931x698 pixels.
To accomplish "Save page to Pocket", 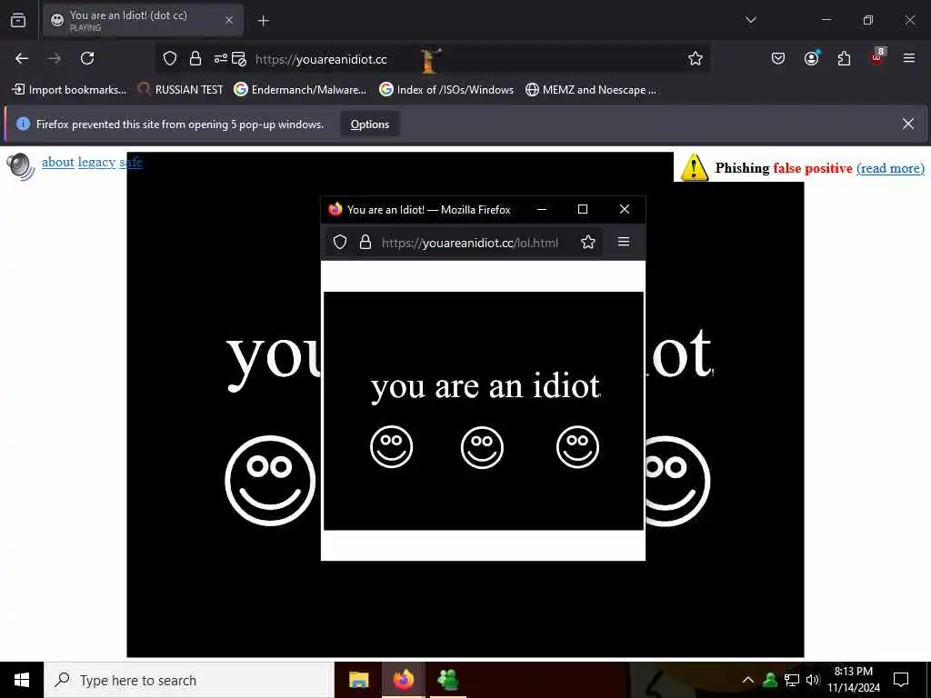I will 778,58.
